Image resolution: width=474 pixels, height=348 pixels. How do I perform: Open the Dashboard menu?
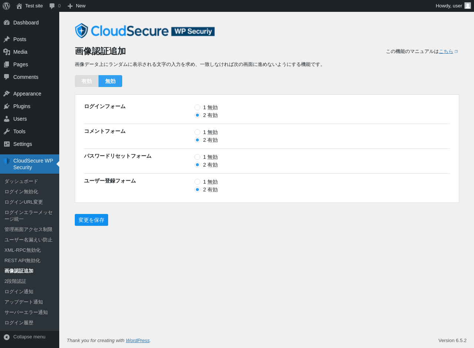click(x=30, y=23)
